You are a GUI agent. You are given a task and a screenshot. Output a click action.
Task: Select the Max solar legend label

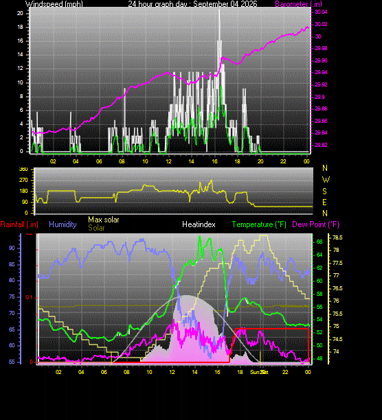(104, 220)
